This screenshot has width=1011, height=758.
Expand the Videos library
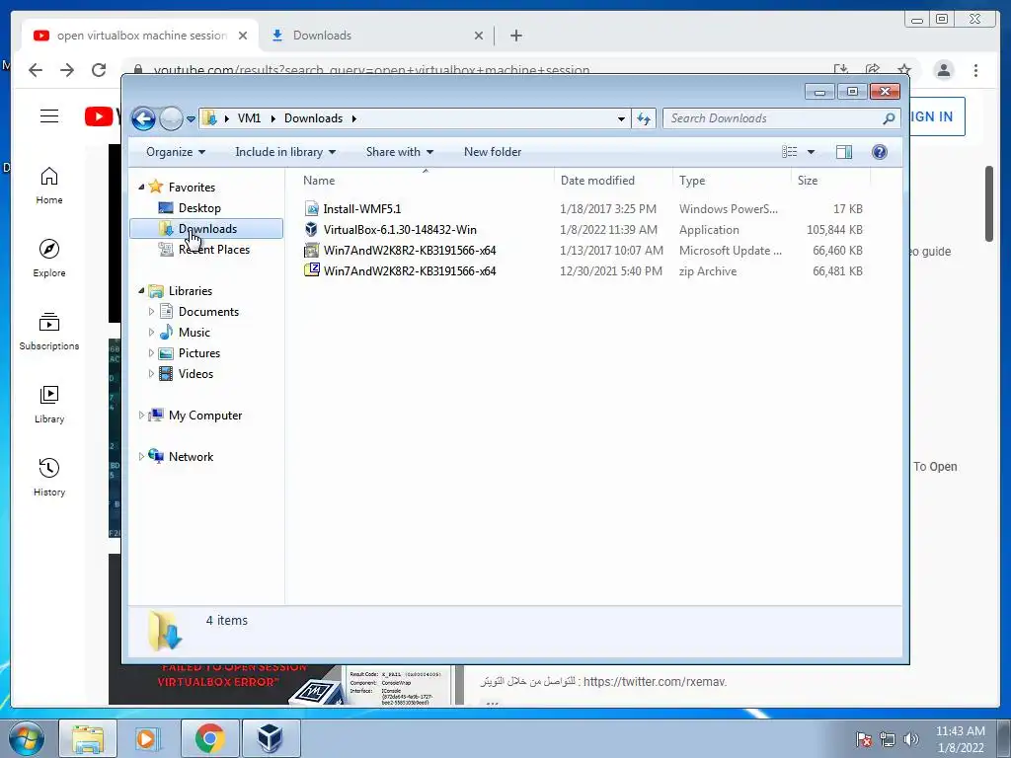[x=151, y=374]
